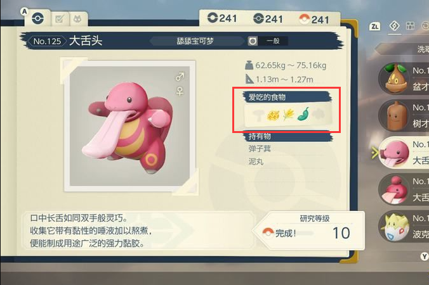Click the yellow honeycomb food icon
429x285 pixels.
click(273, 115)
